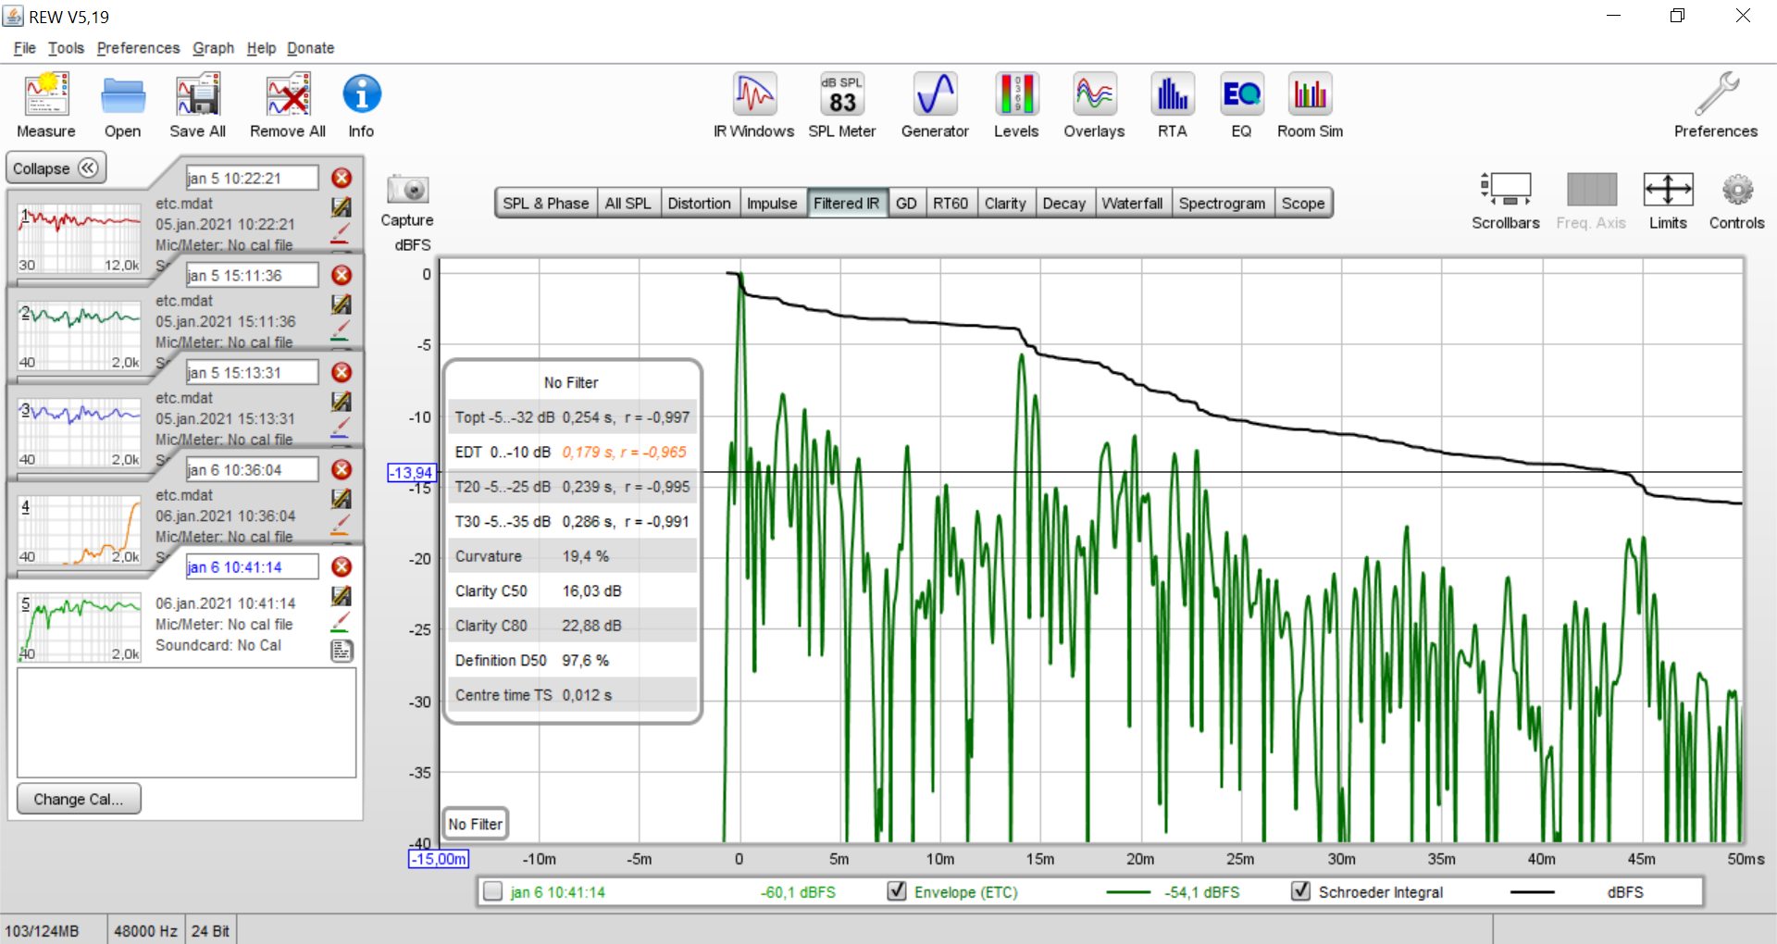1777x944 pixels.
Task: Click the Remove All measurements icon
Action: point(288,105)
